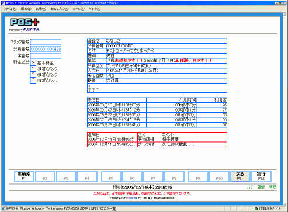The width and height of the screenshot is (288, 212).
Task: Click the 実行 F12 button
Action: [261, 176]
